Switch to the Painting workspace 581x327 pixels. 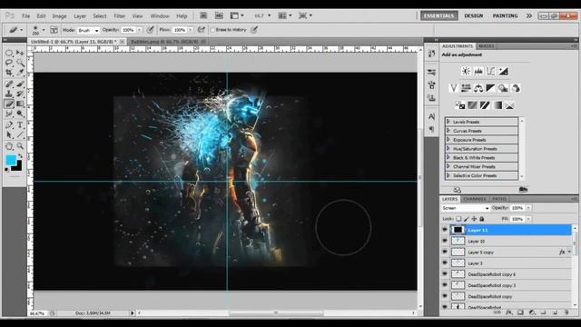point(505,15)
